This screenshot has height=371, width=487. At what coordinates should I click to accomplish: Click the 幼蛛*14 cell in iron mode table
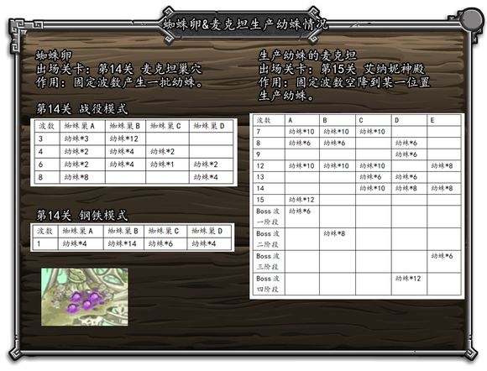click(122, 243)
